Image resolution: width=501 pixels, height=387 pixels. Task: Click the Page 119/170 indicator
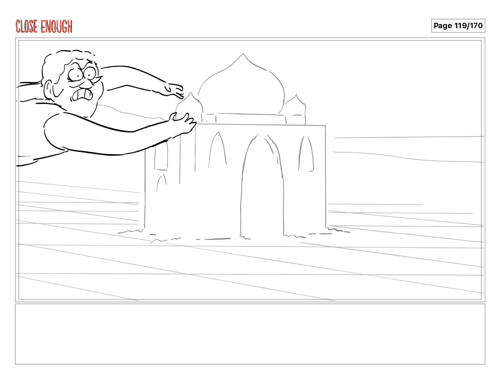point(458,25)
